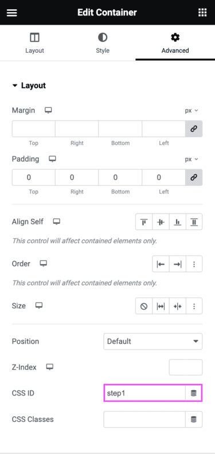Change Margin unit from px
Image resolution: width=215 pixels, height=454 pixels.
tap(191, 111)
